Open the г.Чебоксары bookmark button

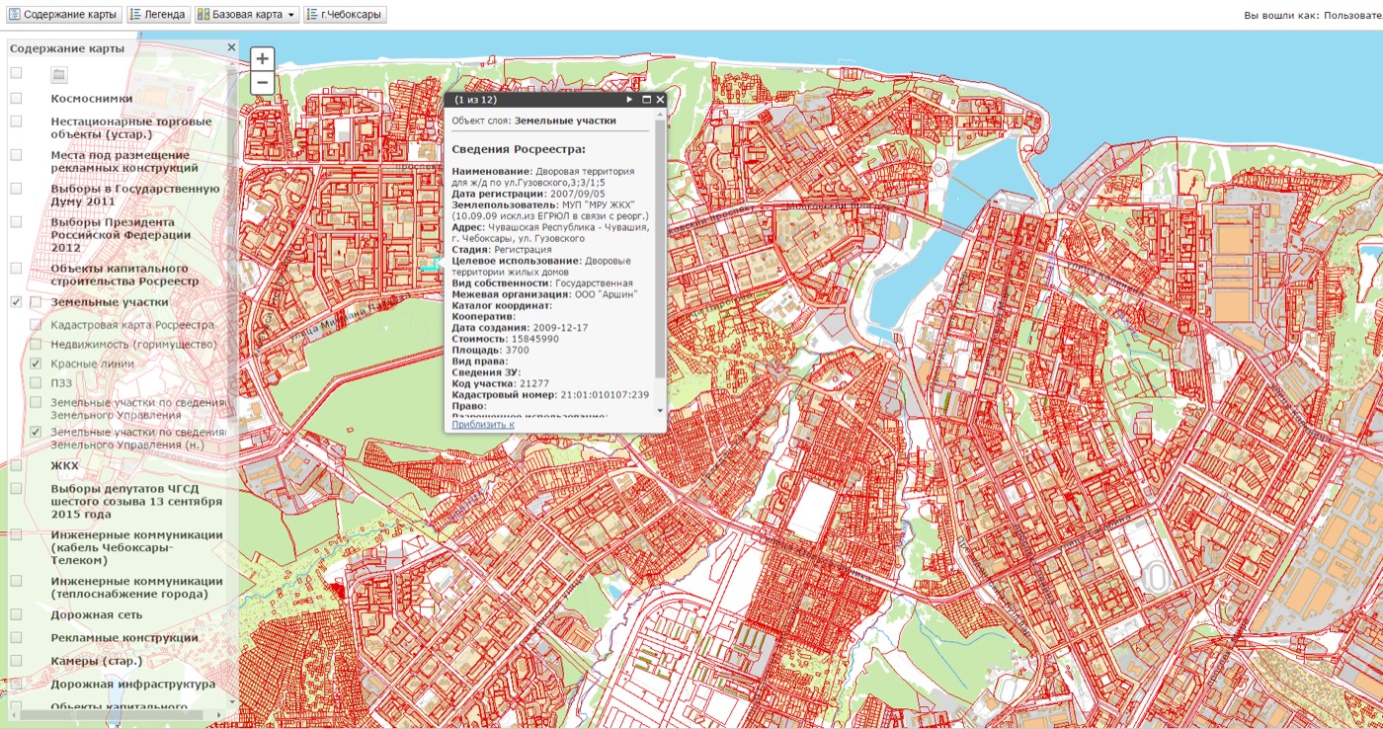pyautogui.click(x=345, y=15)
